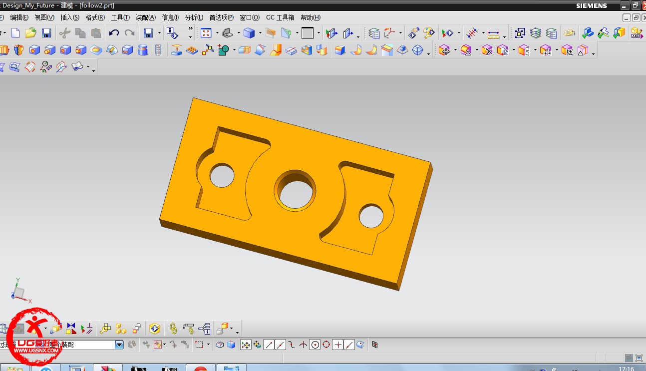Expand the Unite boolean dropdown arrow
646x371 pixels.
click(x=234, y=50)
